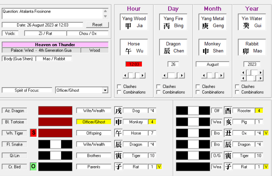The height and width of the screenshot is (176, 272).
Task: Click the red S marker beside White Tiger
Action: pyautogui.click(x=33, y=133)
